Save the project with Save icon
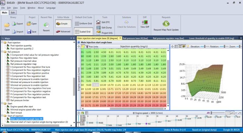Image resolution: width=243 pixels, height=133 pixels. point(29,32)
